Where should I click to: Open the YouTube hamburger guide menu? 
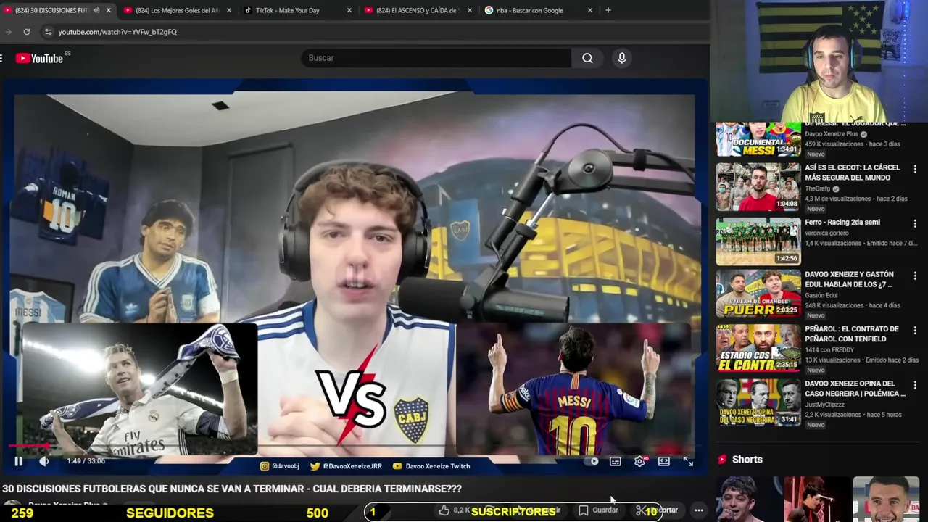click(x=2, y=58)
